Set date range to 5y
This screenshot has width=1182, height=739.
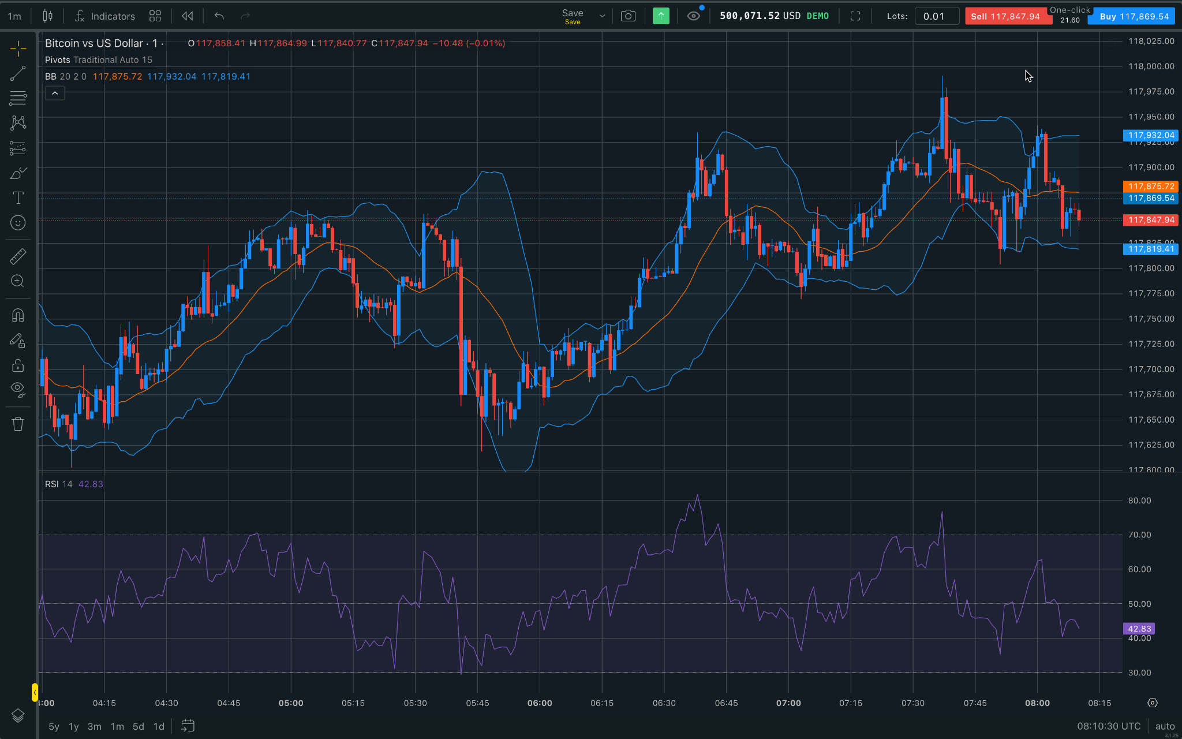click(54, 726)
